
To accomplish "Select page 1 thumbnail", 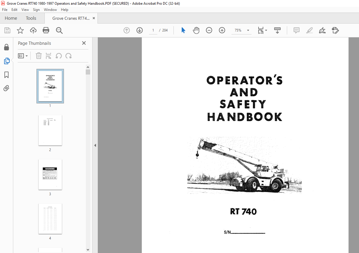I will pyautogui.click(x=50, y=86).
